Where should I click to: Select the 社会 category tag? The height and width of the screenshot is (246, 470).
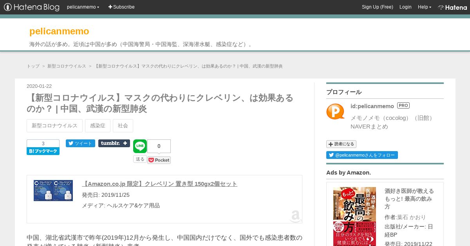point(123,126)
